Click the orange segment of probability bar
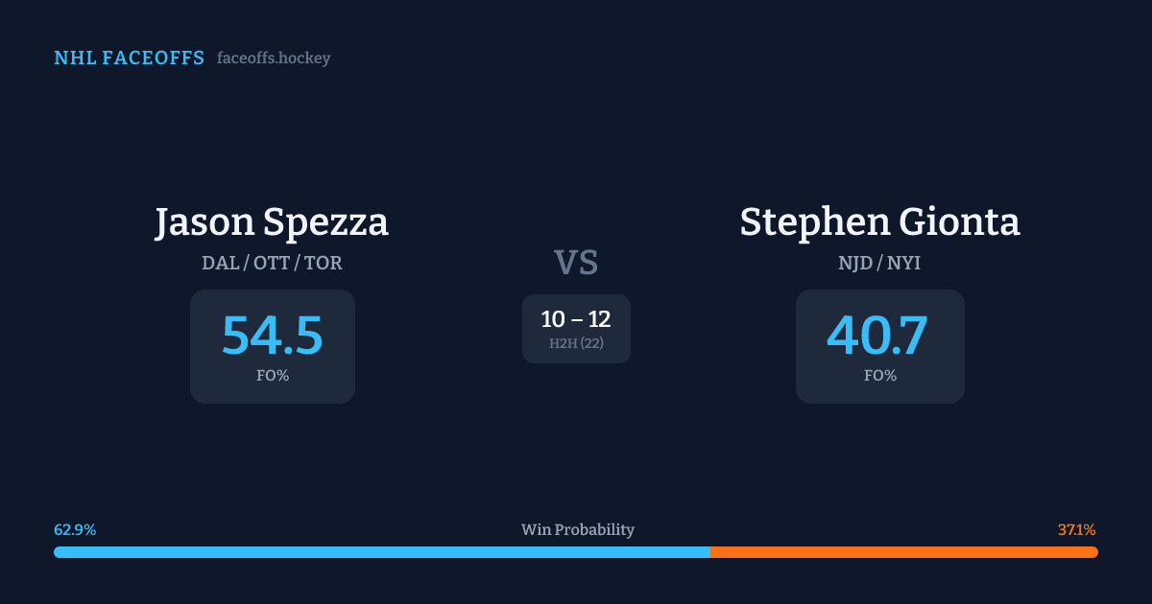Image resolution: width=1152 pixels, height=604 pixels. pos(903,552)
